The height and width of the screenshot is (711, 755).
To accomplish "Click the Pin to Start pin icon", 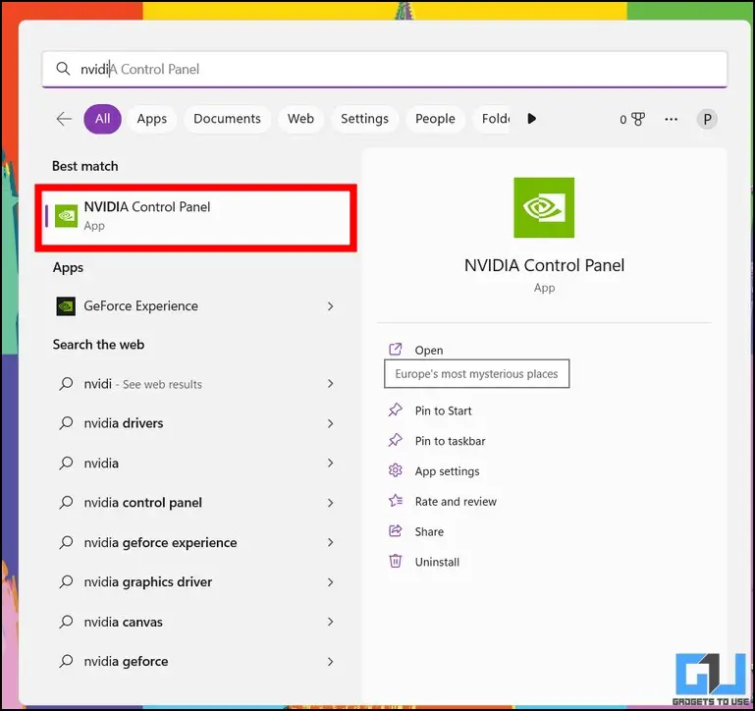I will tap(396, 410).
